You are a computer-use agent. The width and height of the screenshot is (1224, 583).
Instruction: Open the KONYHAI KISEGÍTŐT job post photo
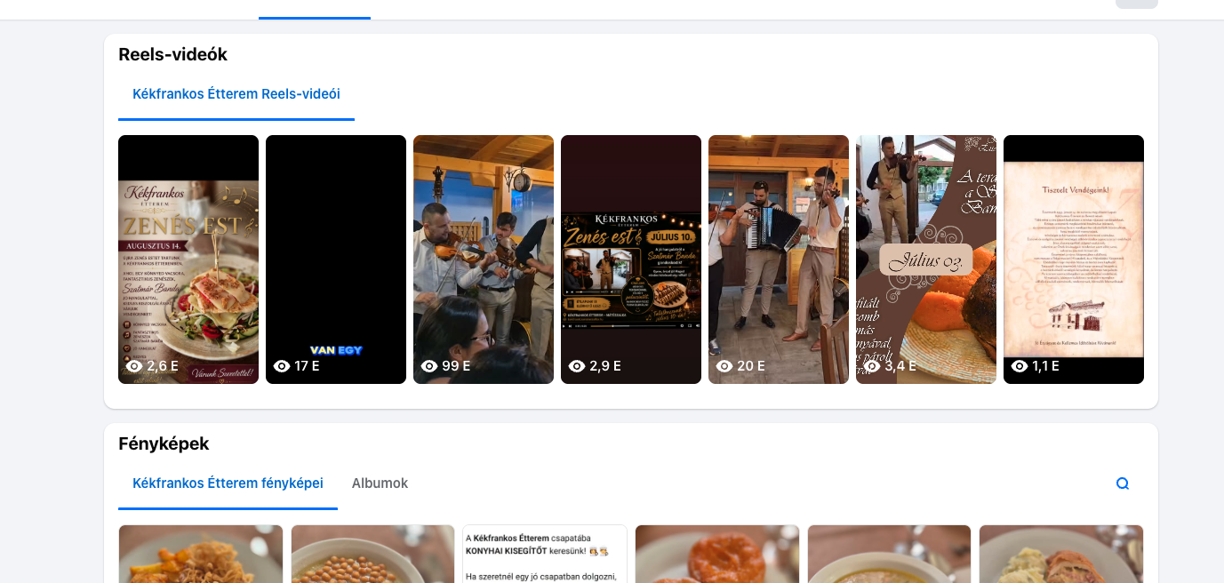pos(545,554)
